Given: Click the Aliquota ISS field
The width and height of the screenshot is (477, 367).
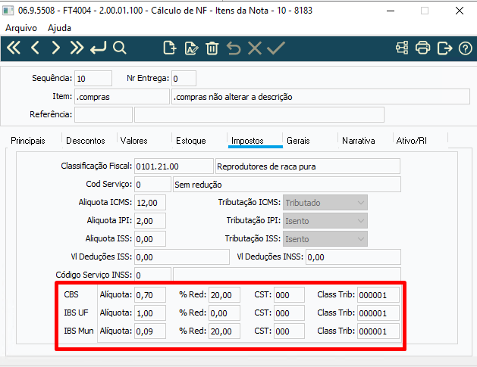Looking at the screenshot, I should coord(150,239).
